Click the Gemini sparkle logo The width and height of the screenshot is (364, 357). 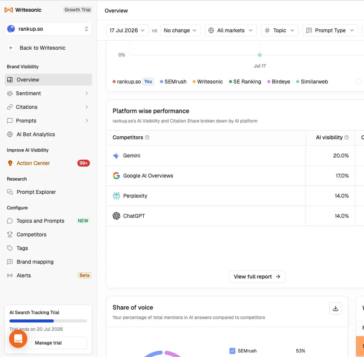pos(116,156)
